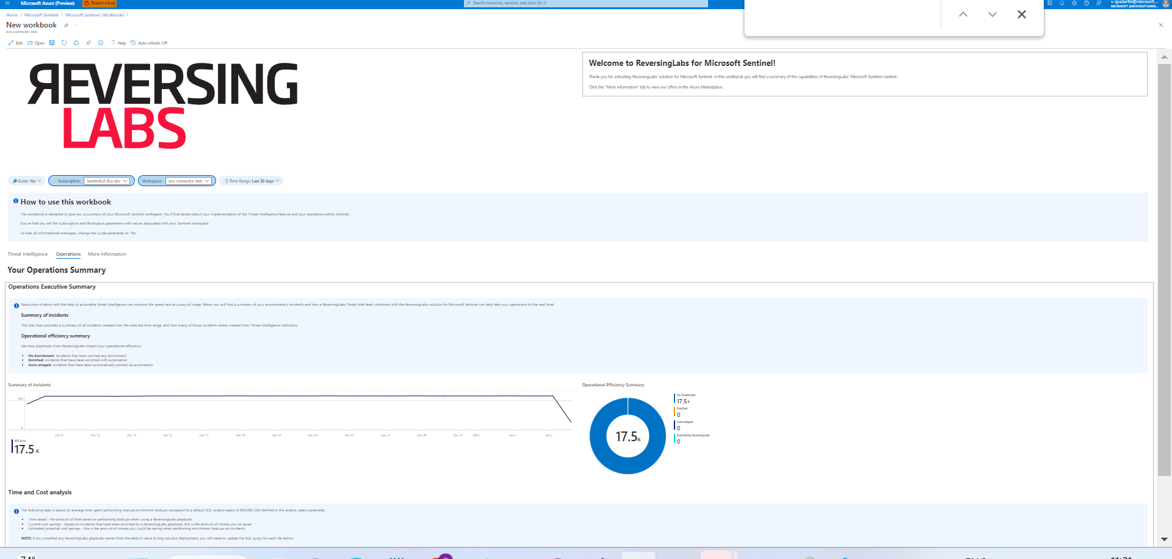This screenshot has height=559, width=1172.
Task: Refresh the workbook with circular arrow icon
Action: (64, 43)
